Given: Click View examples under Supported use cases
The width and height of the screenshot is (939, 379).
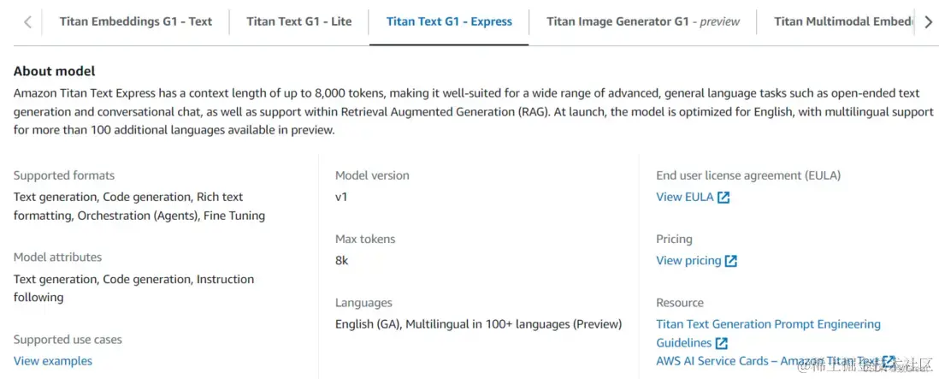Looking at the screenshot, I should pyautogui.click(x=53, y=361).
